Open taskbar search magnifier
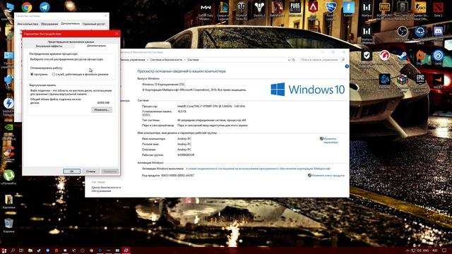452x254 pixels. point(13,250)
